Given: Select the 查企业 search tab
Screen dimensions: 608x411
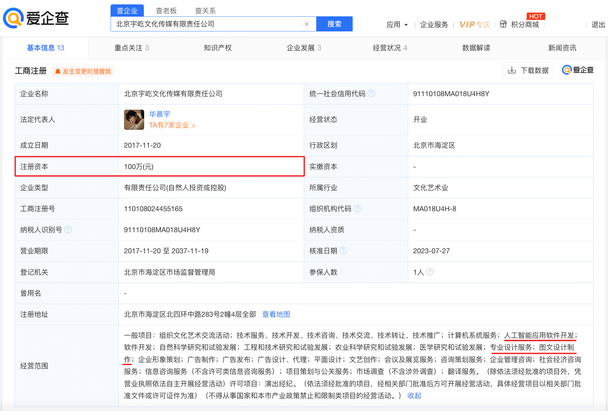Looking at the screenshot, I should point(127,11).
